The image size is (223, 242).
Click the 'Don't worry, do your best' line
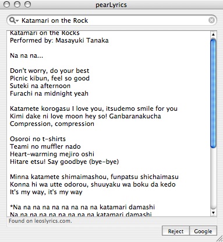[49, 71]
